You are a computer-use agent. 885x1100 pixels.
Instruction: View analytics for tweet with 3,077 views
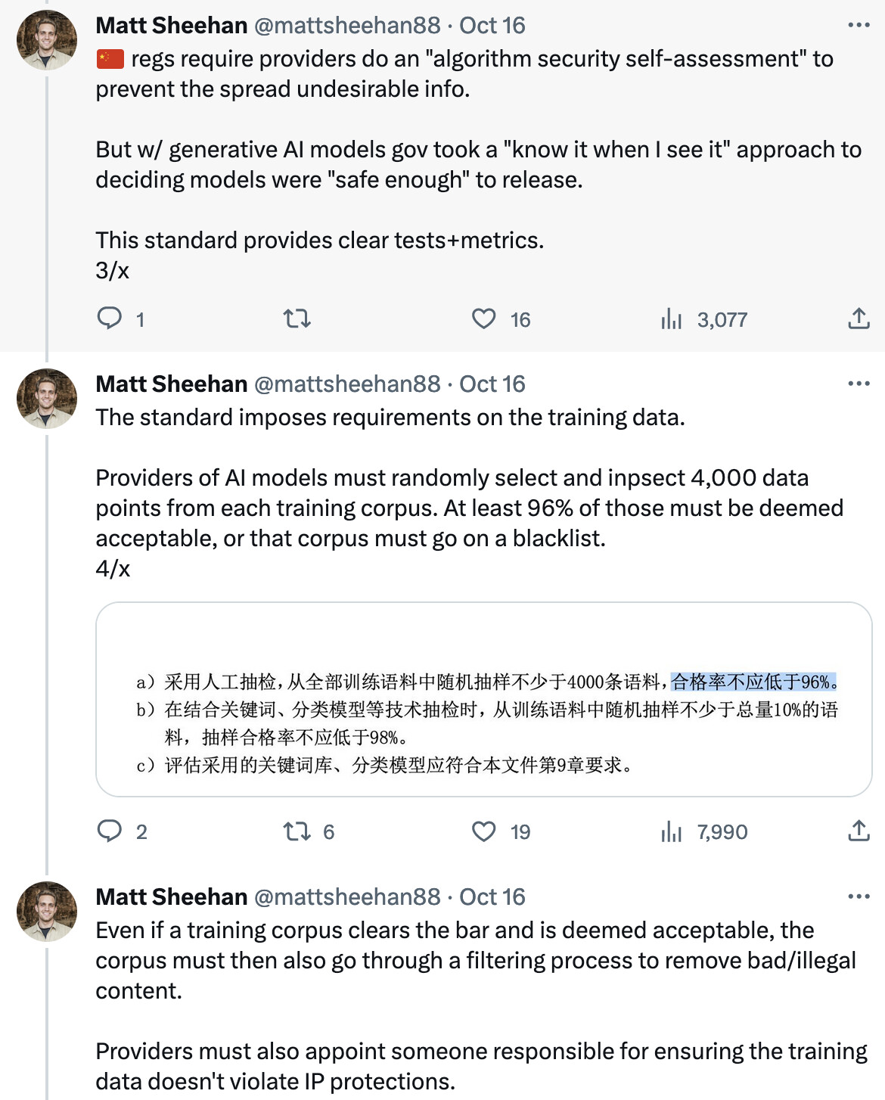point(672,319)
